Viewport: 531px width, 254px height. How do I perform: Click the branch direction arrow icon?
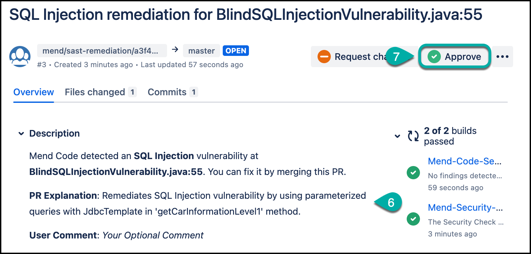pos(175,50)
